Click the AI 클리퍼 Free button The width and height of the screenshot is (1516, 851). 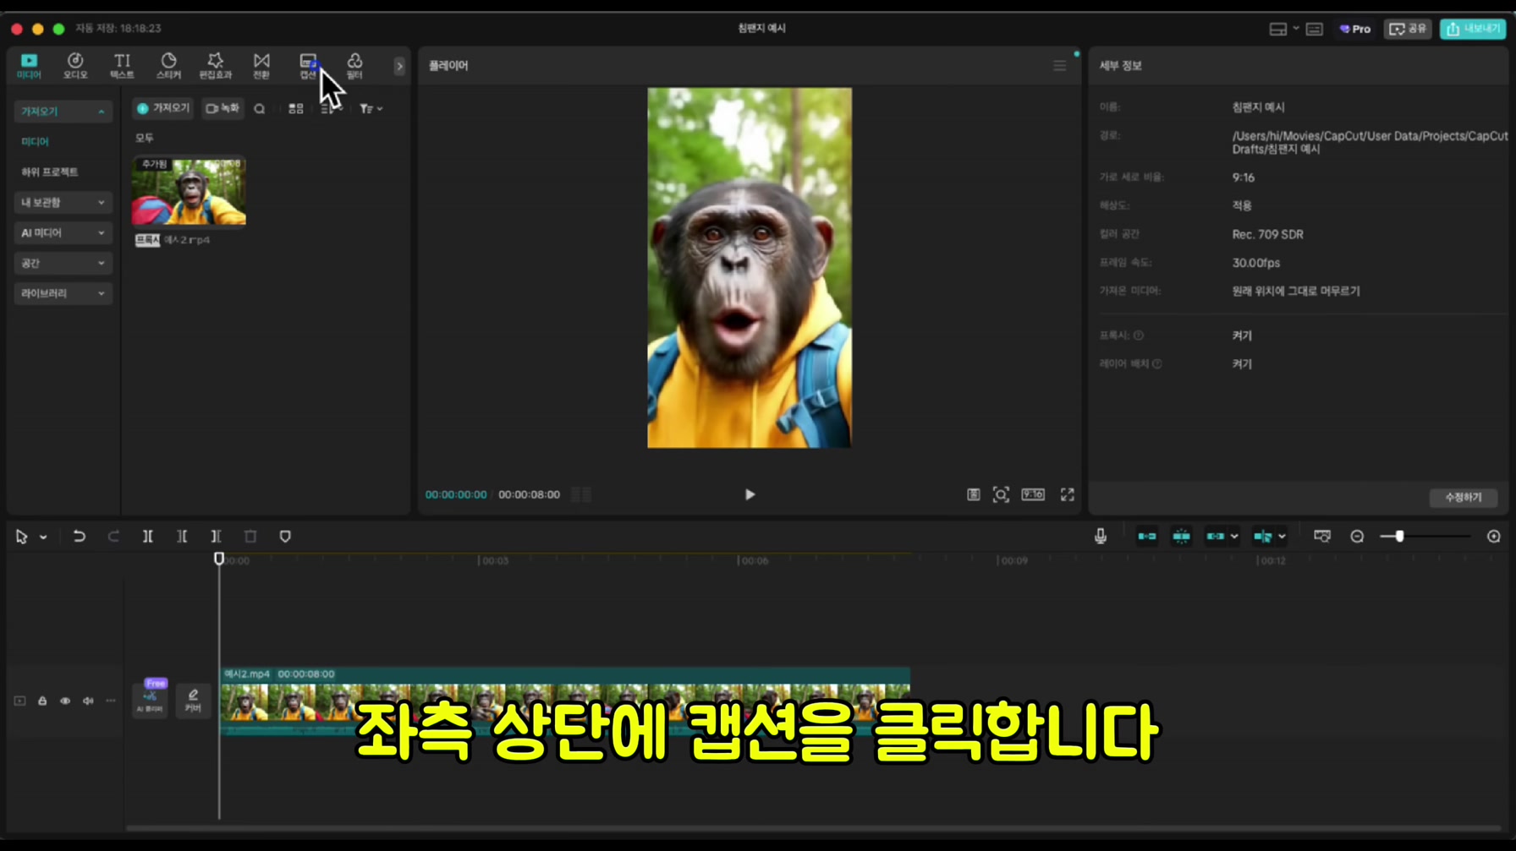(151, 698)
